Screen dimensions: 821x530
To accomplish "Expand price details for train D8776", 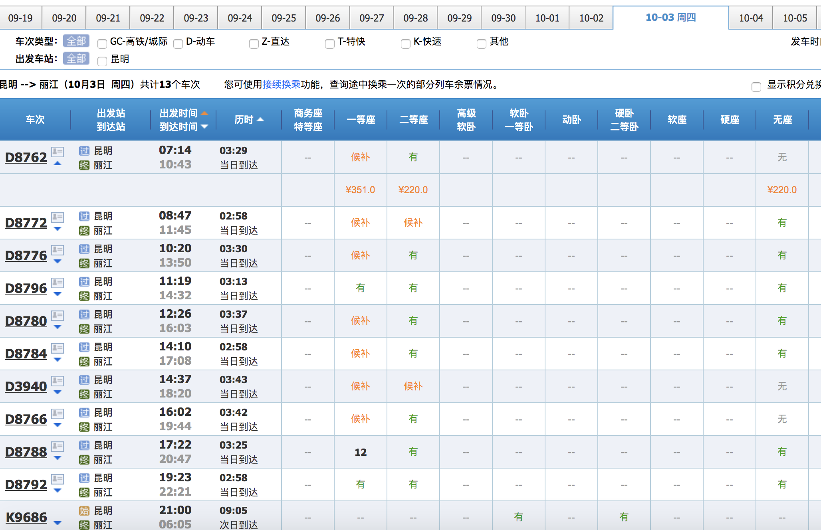I will click(x=58, y=262).
